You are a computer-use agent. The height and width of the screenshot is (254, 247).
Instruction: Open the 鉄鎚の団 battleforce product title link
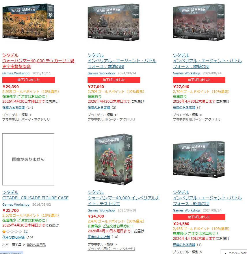pyautogui.click(x=207, y=64)
